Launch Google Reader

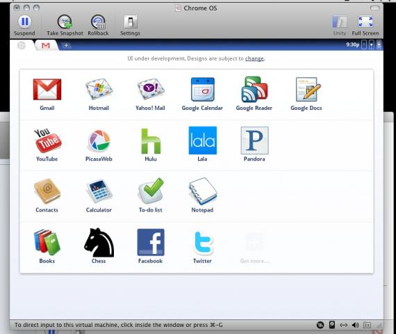[x=254, y=89]
